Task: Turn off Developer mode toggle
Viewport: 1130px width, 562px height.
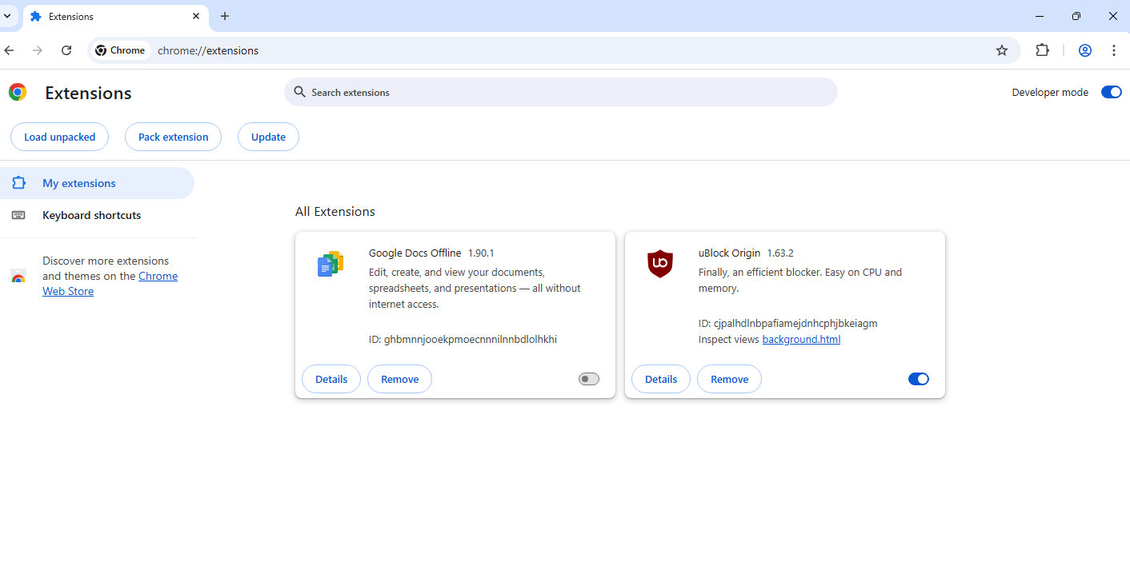Action: 1112,92
